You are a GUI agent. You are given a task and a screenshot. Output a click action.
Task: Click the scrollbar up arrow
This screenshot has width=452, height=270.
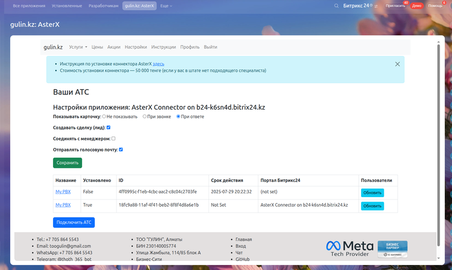(x=438, y=42)
